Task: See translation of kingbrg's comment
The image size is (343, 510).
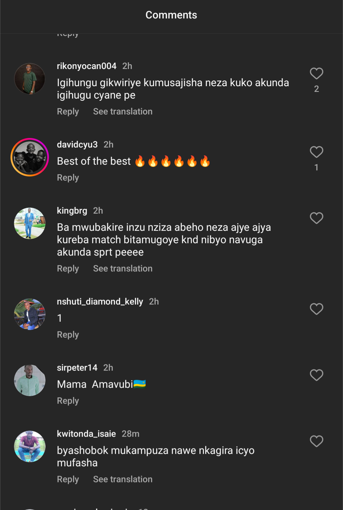Action: tap(123, 269)
